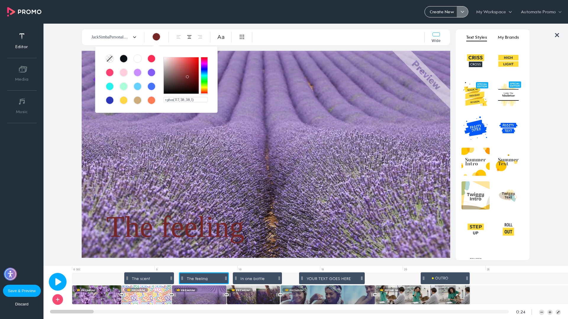Open the Music panel
568x319 pixels.
(x=22, y=106)
